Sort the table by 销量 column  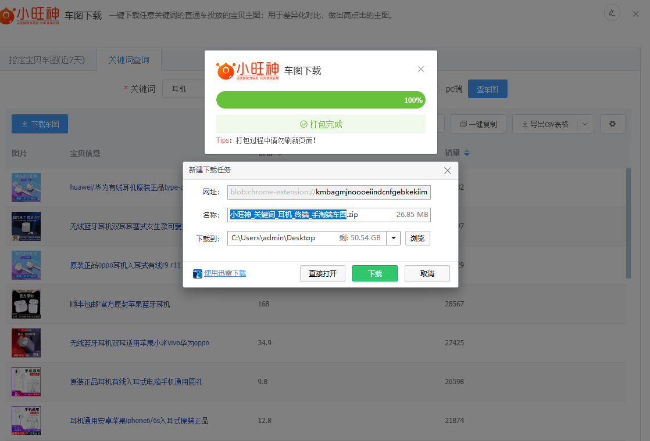click(457, 153)
